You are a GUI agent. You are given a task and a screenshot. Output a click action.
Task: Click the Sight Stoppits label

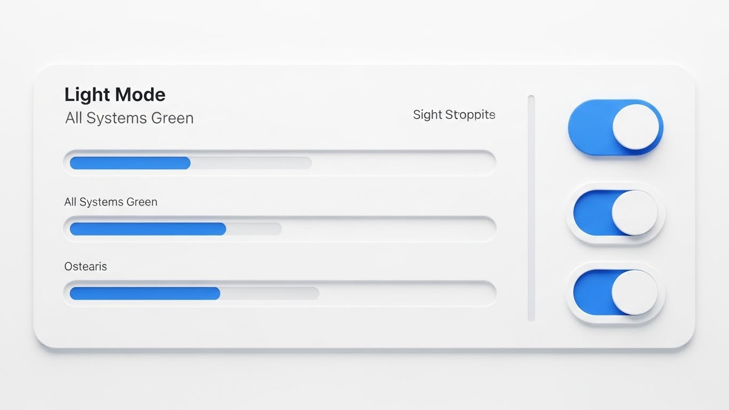454,115
